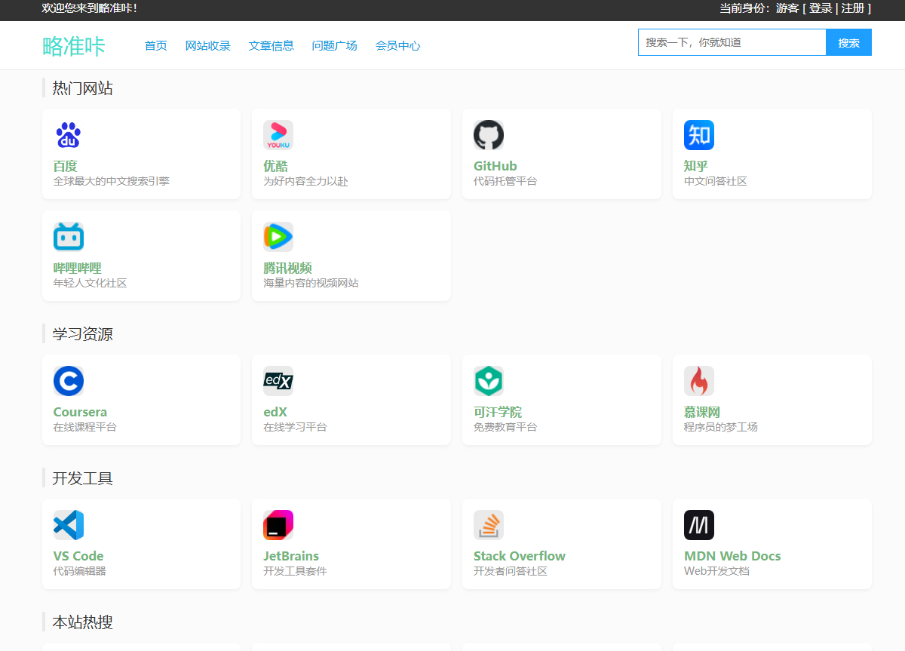905x651 pixels.
Task: Click the Tencent Video play icon
Action: tap(278, 237)
